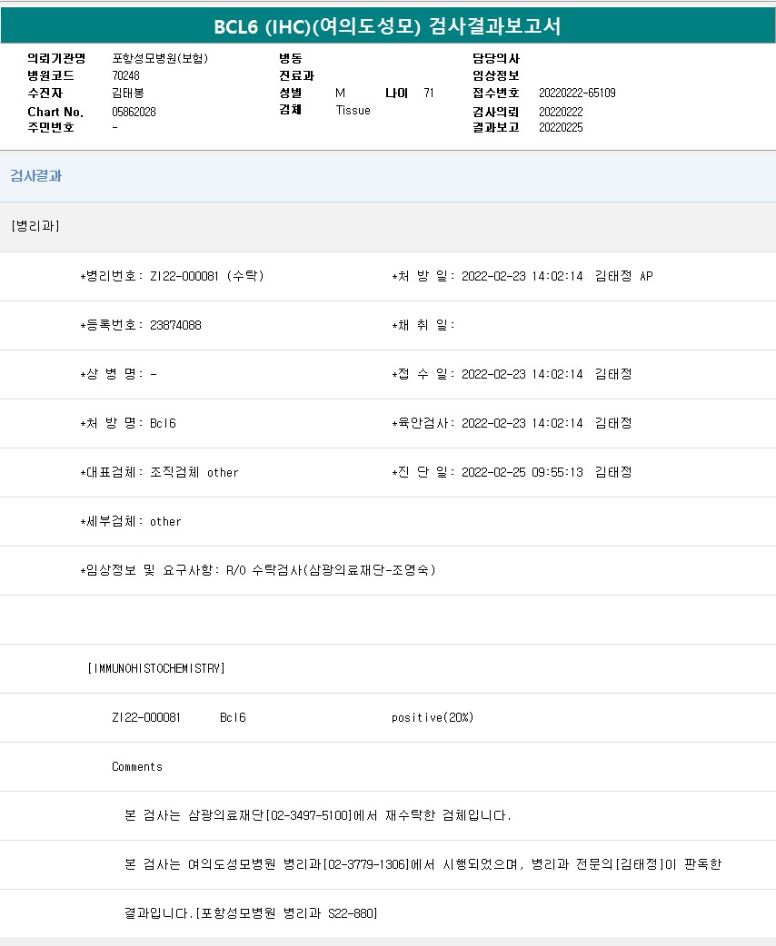This screenshot has width=776, height=946.
Task: Select the 육안검사 timestamp row
Action: click(x=512, y=424)
